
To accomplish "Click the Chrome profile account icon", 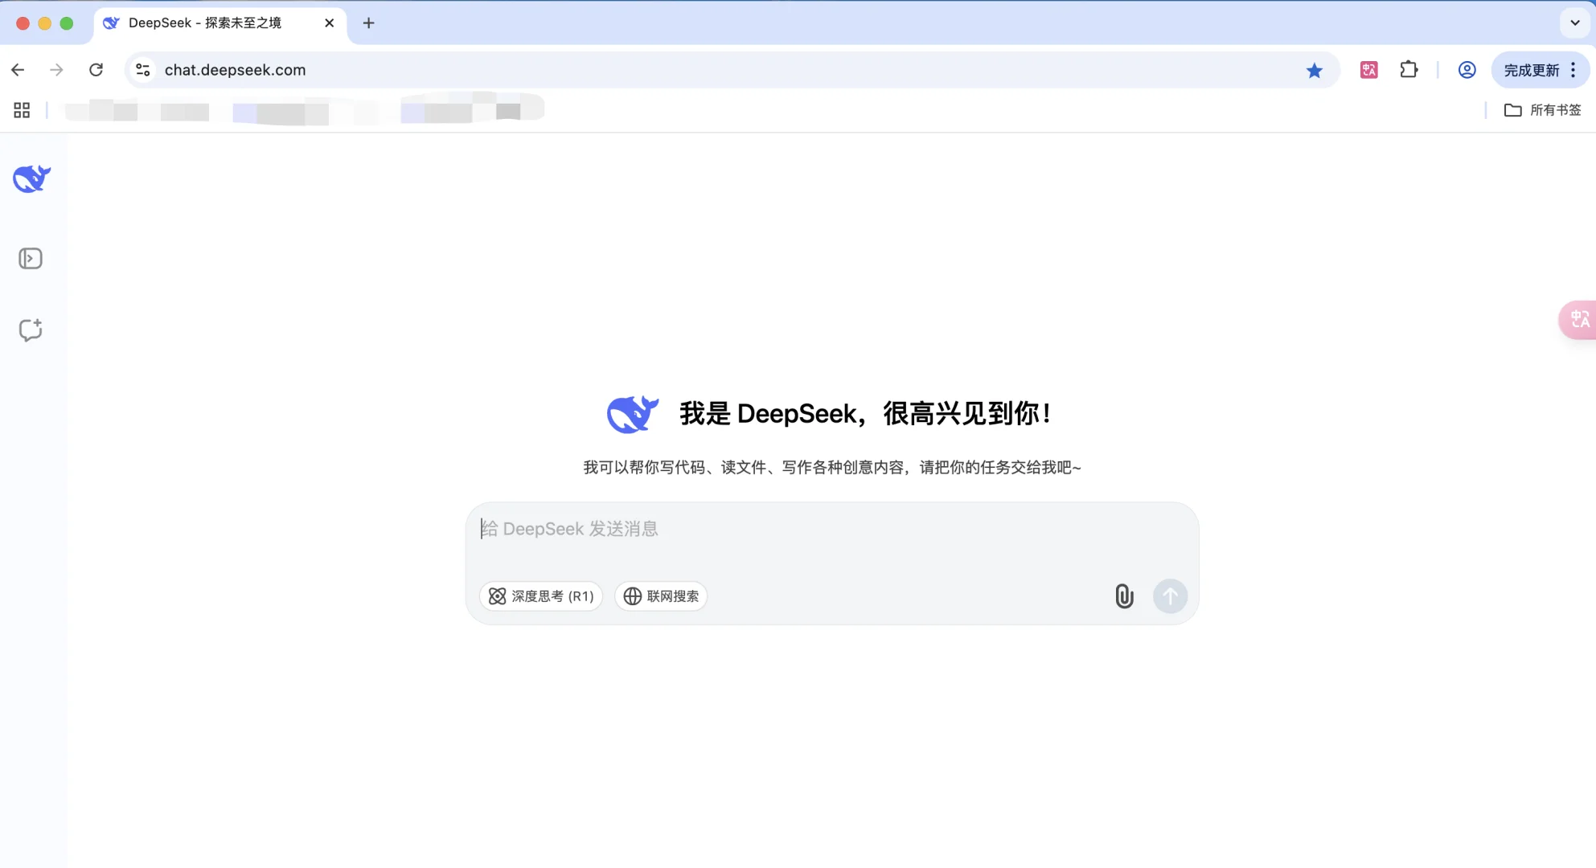I will coord(1467,70).
